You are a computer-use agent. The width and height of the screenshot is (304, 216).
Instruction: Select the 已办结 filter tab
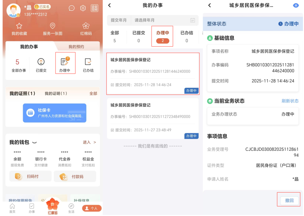coord(187,36)
